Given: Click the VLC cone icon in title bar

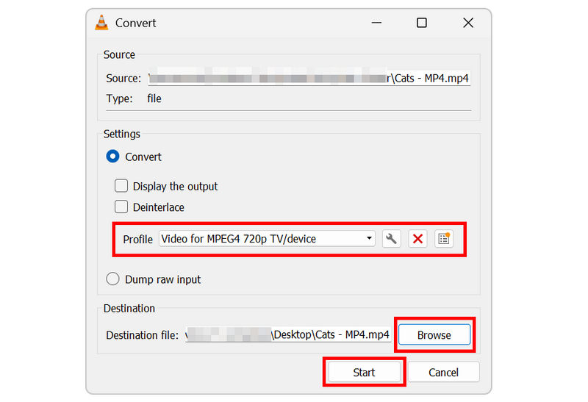Looking at the screenshot, I should point(101,23).
